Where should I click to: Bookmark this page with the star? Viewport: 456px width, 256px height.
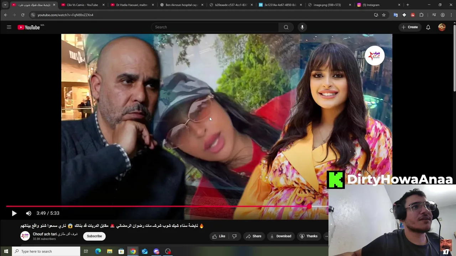384,15
